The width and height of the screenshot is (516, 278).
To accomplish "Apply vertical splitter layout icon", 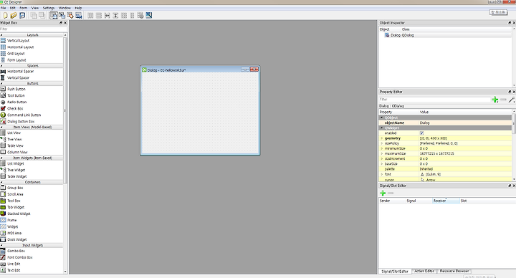I will (115, 16).
